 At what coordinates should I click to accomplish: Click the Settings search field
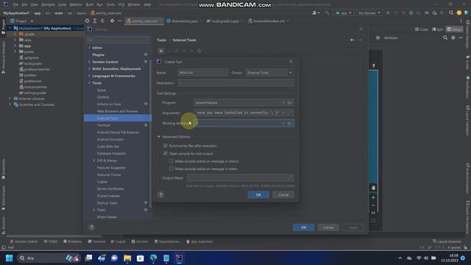pyautogui.click(x=118, y=40)
